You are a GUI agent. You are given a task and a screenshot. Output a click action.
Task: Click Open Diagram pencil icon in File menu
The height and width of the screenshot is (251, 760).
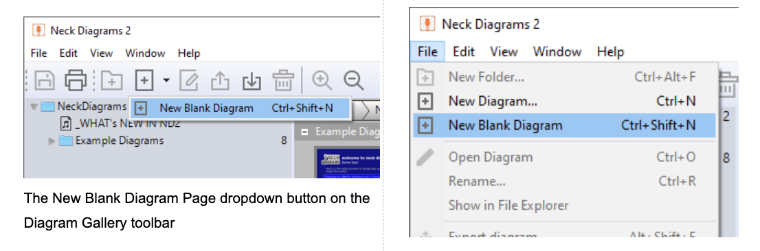click(425, 156)
